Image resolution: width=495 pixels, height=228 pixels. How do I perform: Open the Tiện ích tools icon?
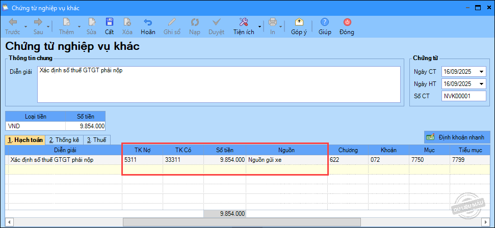(243, 22)
